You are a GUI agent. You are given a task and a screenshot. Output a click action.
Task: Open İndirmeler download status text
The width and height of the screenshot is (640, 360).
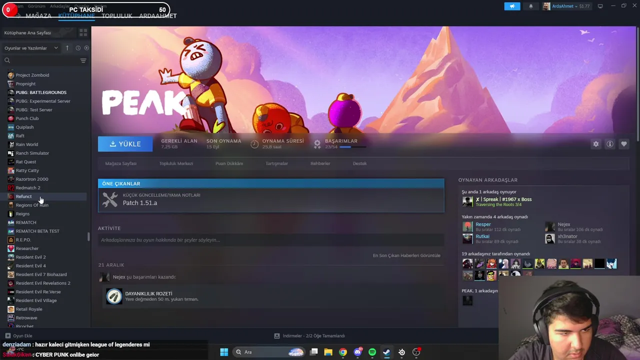pyautogui.click(x=314, y=336)
